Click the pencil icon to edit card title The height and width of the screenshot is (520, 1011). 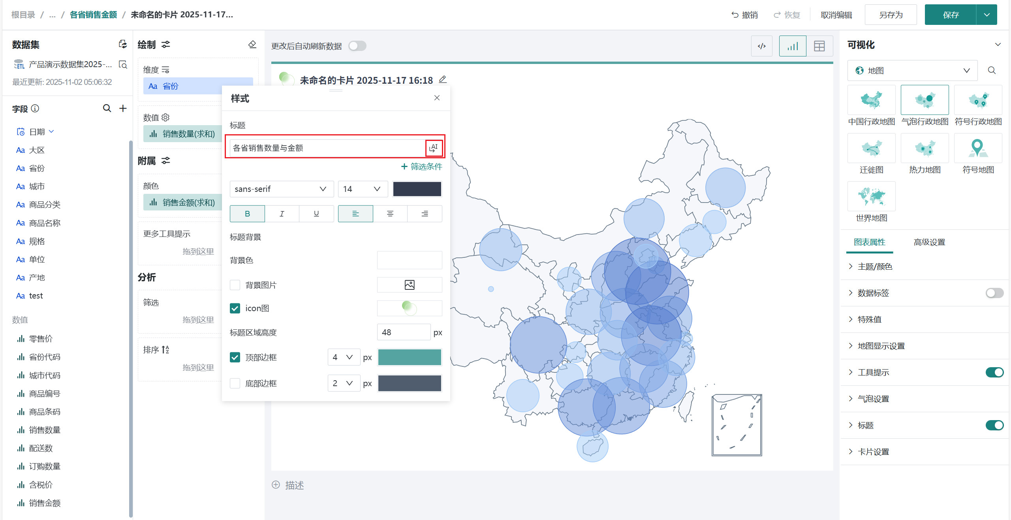pyautogui.click(x=443, y=80)
